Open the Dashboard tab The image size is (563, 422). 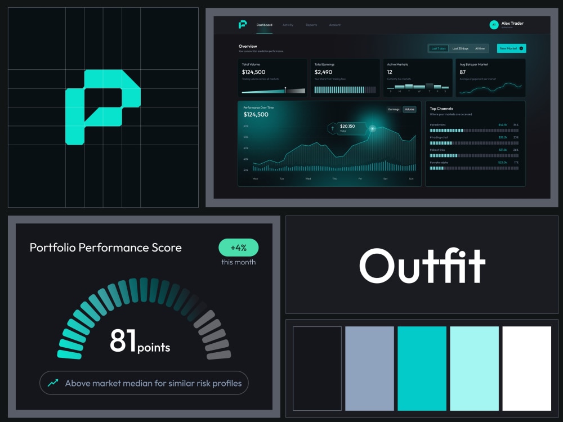pos(264,25)
